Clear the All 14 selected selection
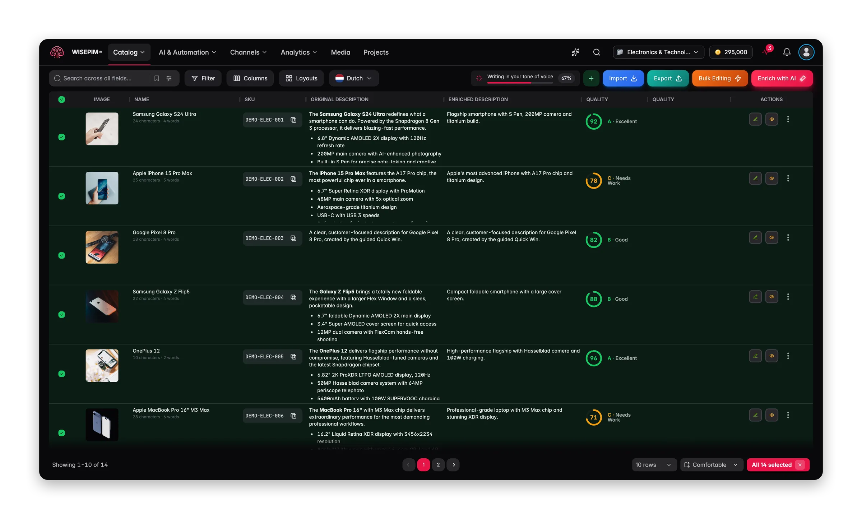This screenshot has height=519, width=862. pos(800,465)
